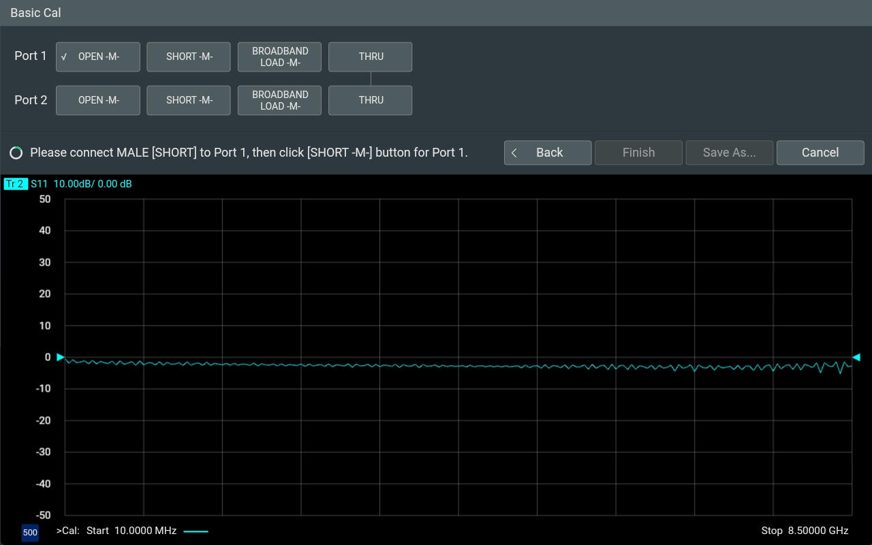Click the Basic Cal title text
872x545 pixels.
pos(35,12)
